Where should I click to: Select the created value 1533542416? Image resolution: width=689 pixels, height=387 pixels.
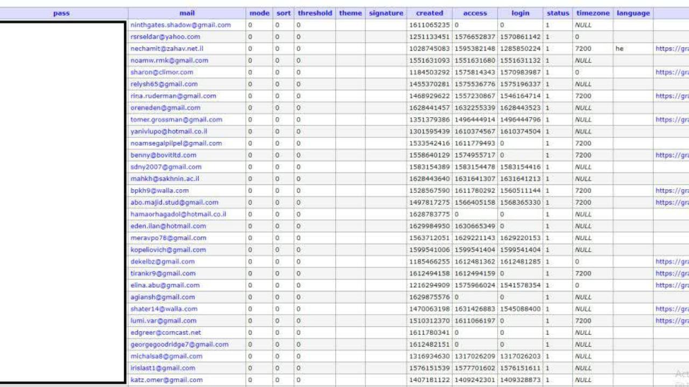coord(430,143)
